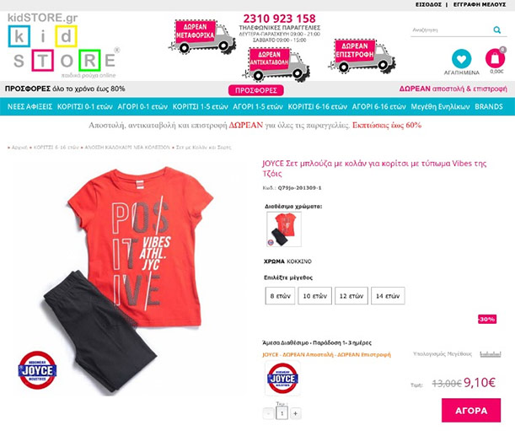Screen dimensions: 515x431
Task: Click the search magnifier icon
Action: point(497,30)
